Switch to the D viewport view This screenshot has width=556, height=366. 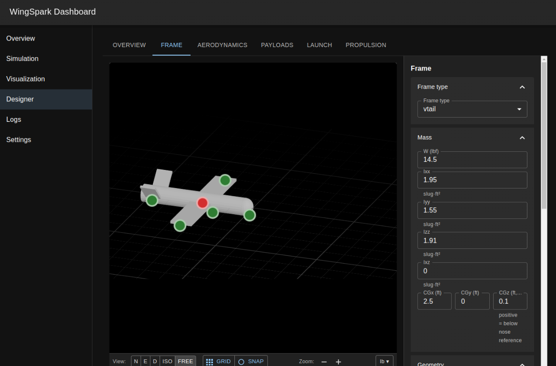pos(154,361)
